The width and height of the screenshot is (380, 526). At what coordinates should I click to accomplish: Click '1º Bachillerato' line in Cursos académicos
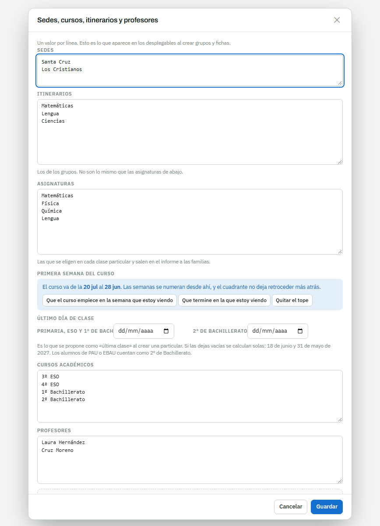tap(63, 392)
